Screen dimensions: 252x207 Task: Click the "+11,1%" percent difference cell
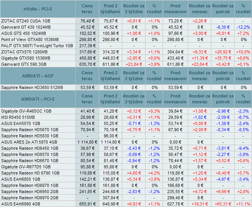(x=243, y=204)
